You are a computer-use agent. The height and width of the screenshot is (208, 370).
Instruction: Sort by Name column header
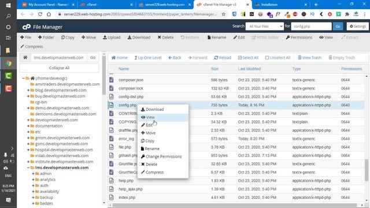pos(124,69)
